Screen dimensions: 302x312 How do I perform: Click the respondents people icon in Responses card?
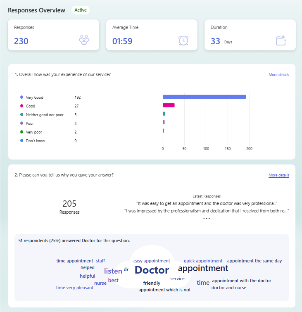click(x=84, y=40)
